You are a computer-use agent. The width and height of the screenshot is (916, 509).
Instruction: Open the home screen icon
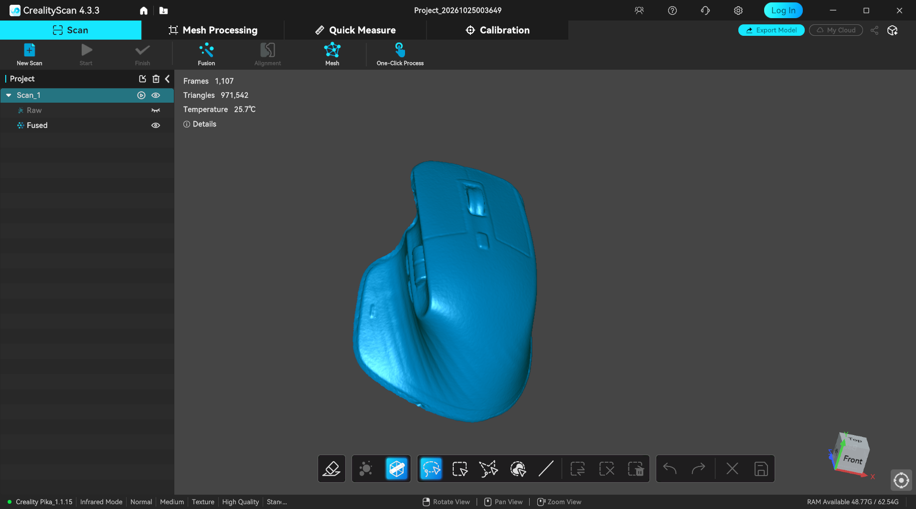pyautogui.click(x=144, y=11)
